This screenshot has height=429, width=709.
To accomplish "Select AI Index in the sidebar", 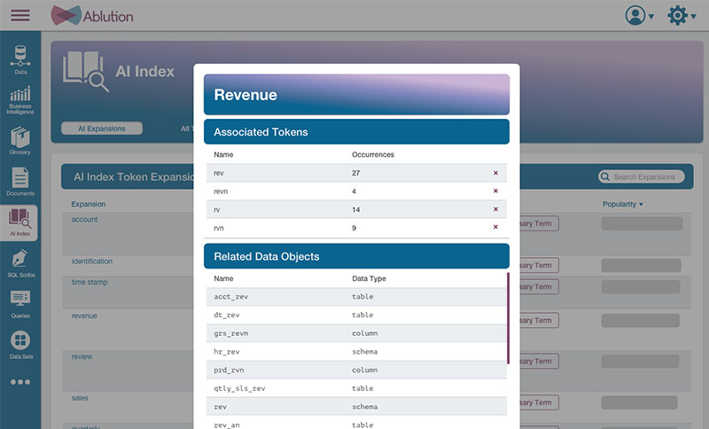I will coord(19,222).
